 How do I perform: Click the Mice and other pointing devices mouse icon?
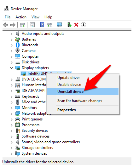point(18,102)
